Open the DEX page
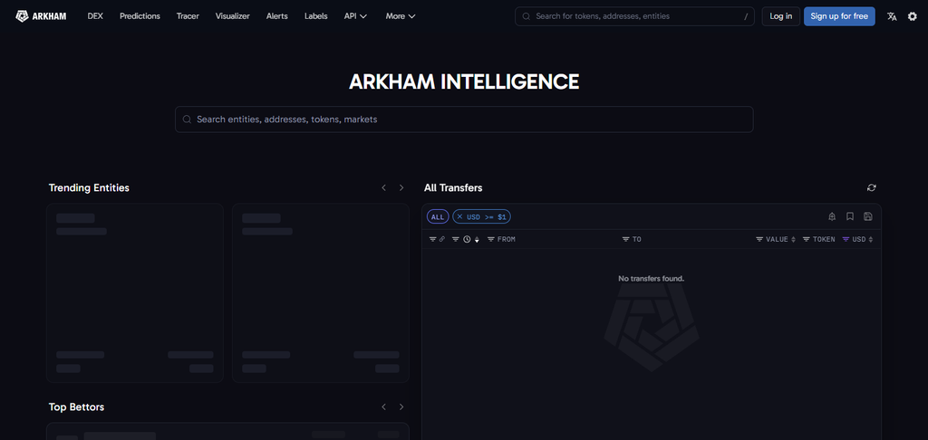This screenshot has width=928, height=440. click(95, 16)
